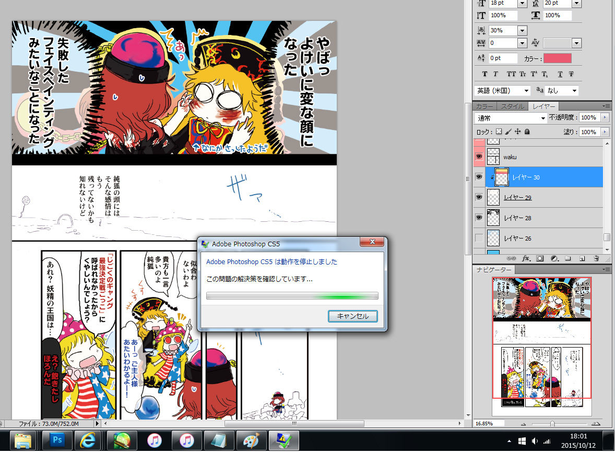Click navigator zoom in mountain icon
The image size is (615, 453).
click(x=596, y=424)
